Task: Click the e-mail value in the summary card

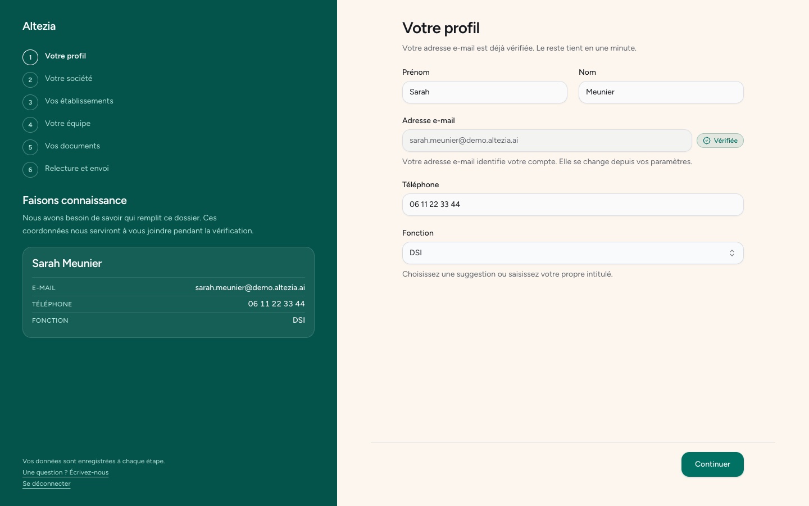Action: (250, 288)
